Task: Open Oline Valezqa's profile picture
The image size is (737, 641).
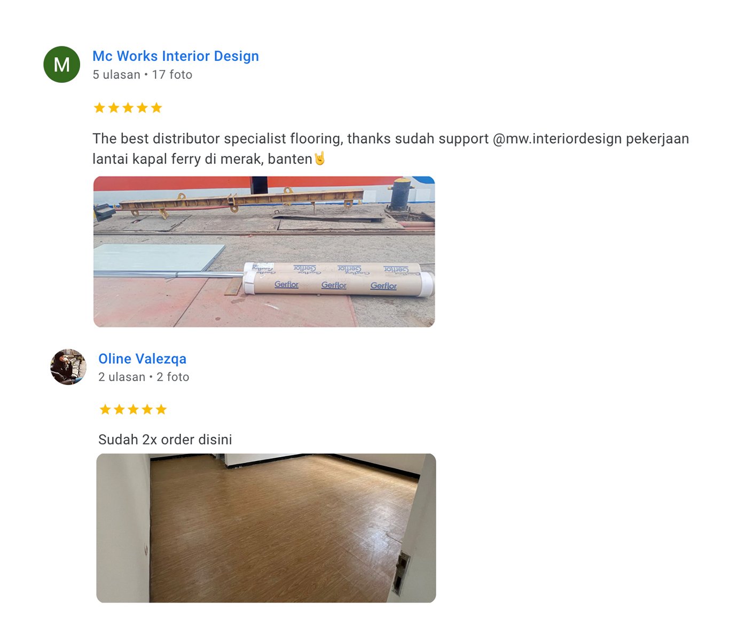Action: point(68,367)
